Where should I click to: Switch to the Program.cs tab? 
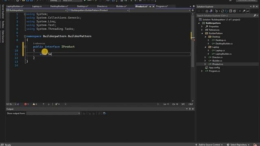pos(162,6)
